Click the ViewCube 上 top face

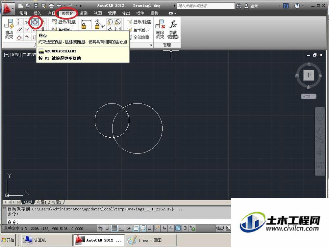tap(309, 75)
